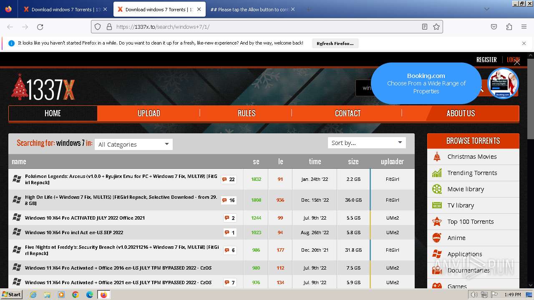Open Windows Media Player taskbar icon
This screenshot has width=534, height=300.
coord(61,295)
